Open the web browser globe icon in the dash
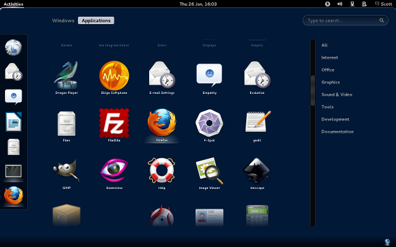This screenshot has width=396, height=247. (14, 48)
